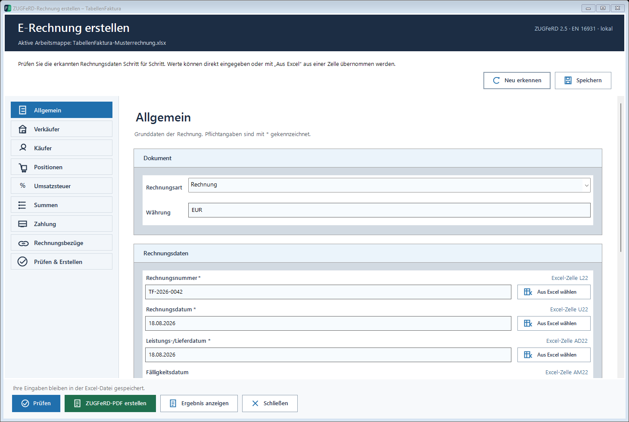Click the Leistungs-/Lieferdatum input field
This screenshot has height=422, width=629.
(x=328, y=355)
